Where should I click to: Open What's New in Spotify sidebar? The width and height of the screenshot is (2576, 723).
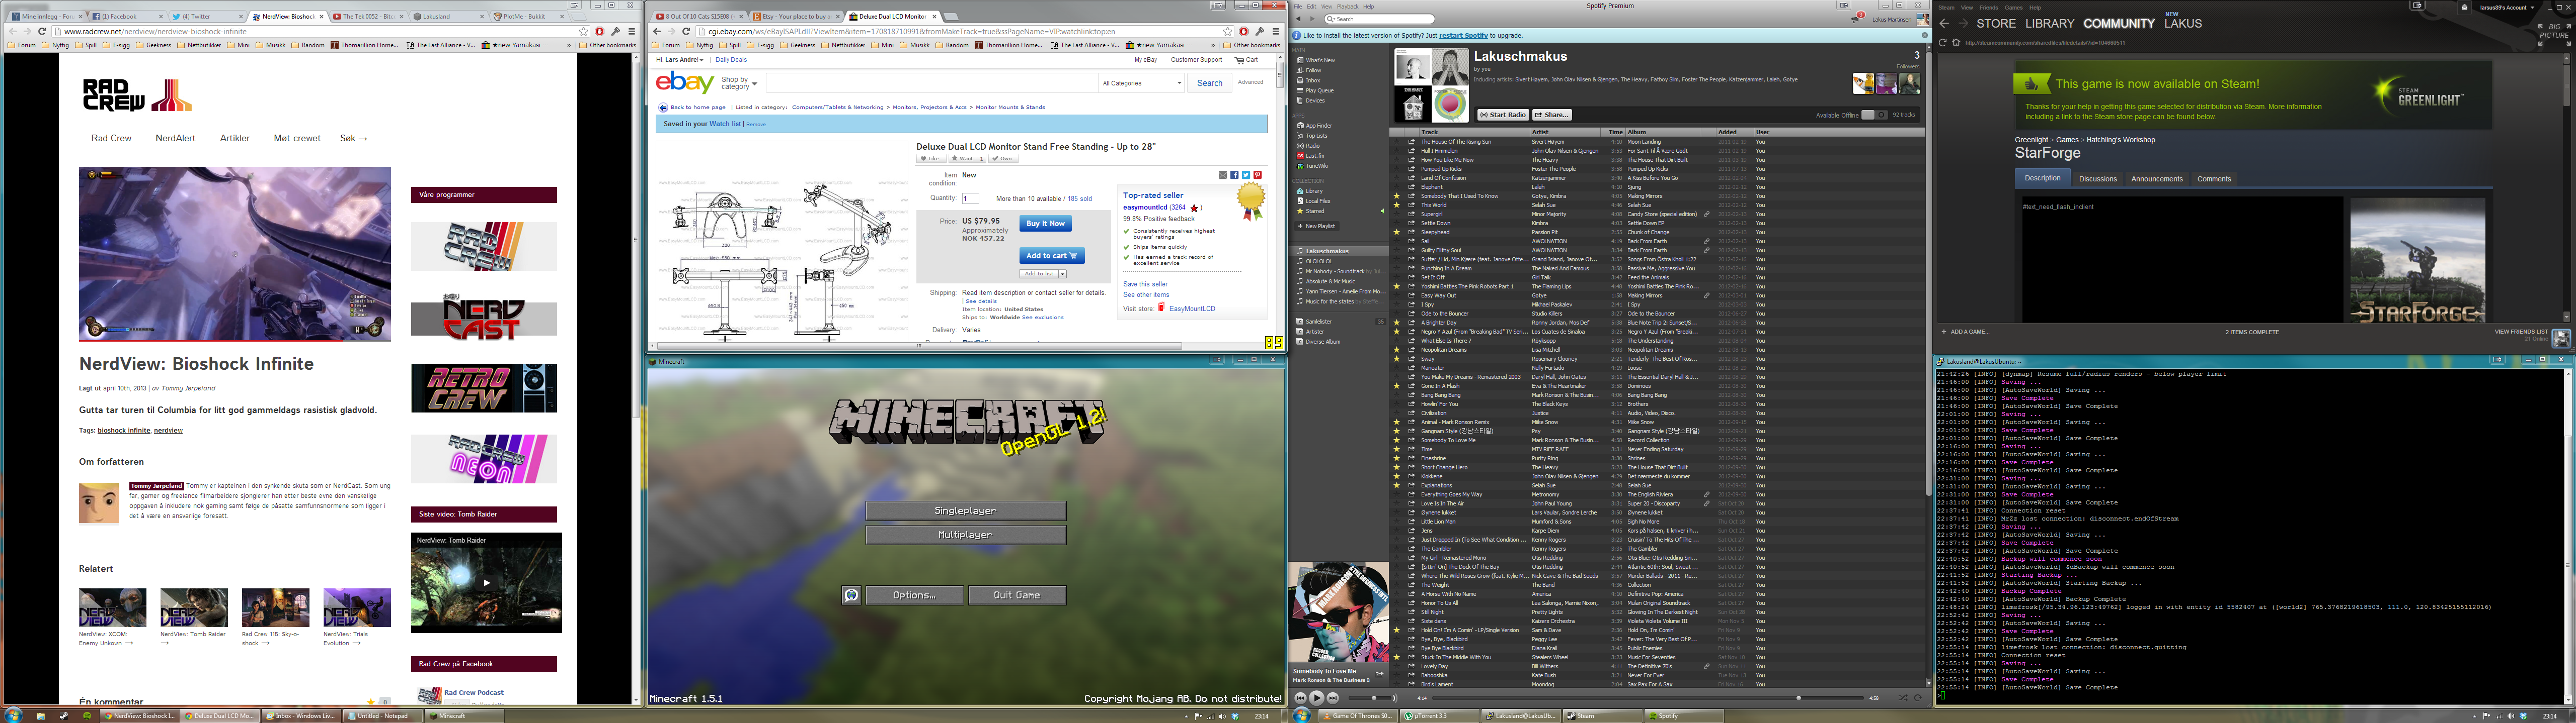tap(1317, 60)
